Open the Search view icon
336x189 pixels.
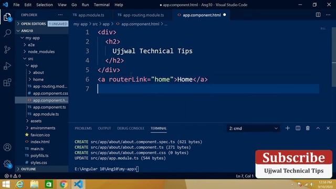(7, 33)
